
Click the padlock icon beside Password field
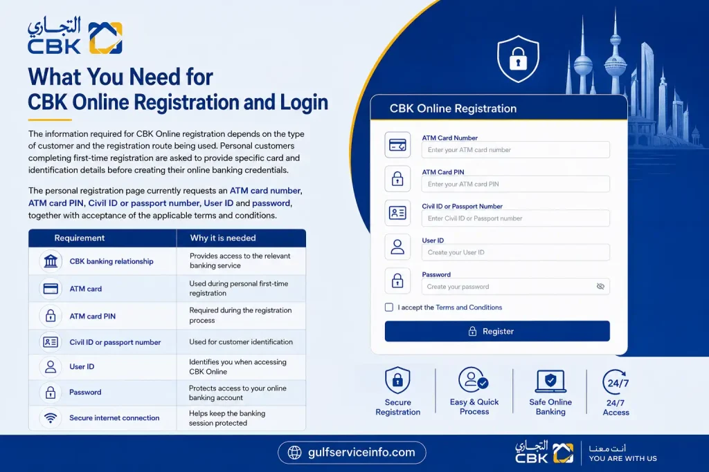[x=397, y=281]
